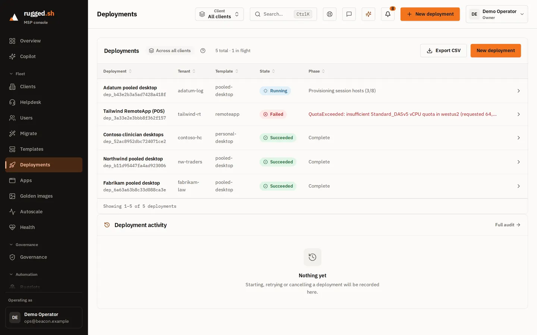This screenshot has width=537, height=335.
Task: Click the lifebuoy support icon
Action: point(329,14)
